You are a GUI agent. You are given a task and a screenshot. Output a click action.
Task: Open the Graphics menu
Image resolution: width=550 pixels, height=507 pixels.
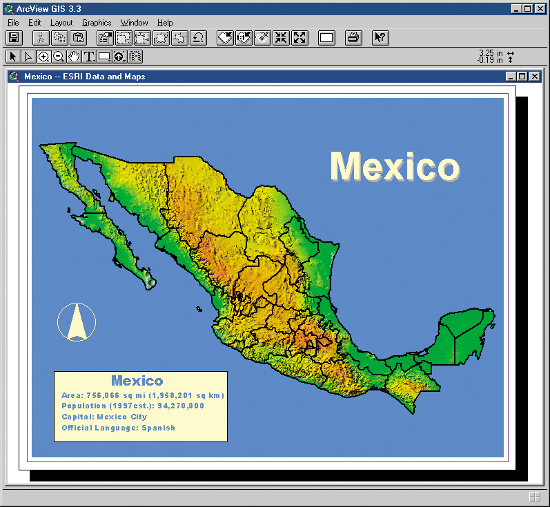click(x=97, y=23)
